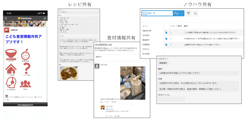Click the メニュー field in the recipe window
Image resolution: width=246 pixels, height=120 pixels.
point(79,12)
